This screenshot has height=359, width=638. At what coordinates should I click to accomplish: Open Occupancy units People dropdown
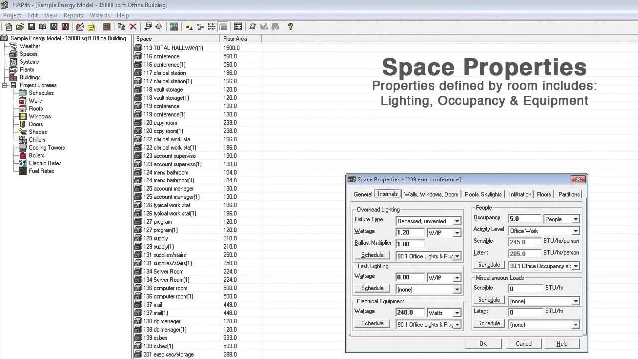[575, 219]
